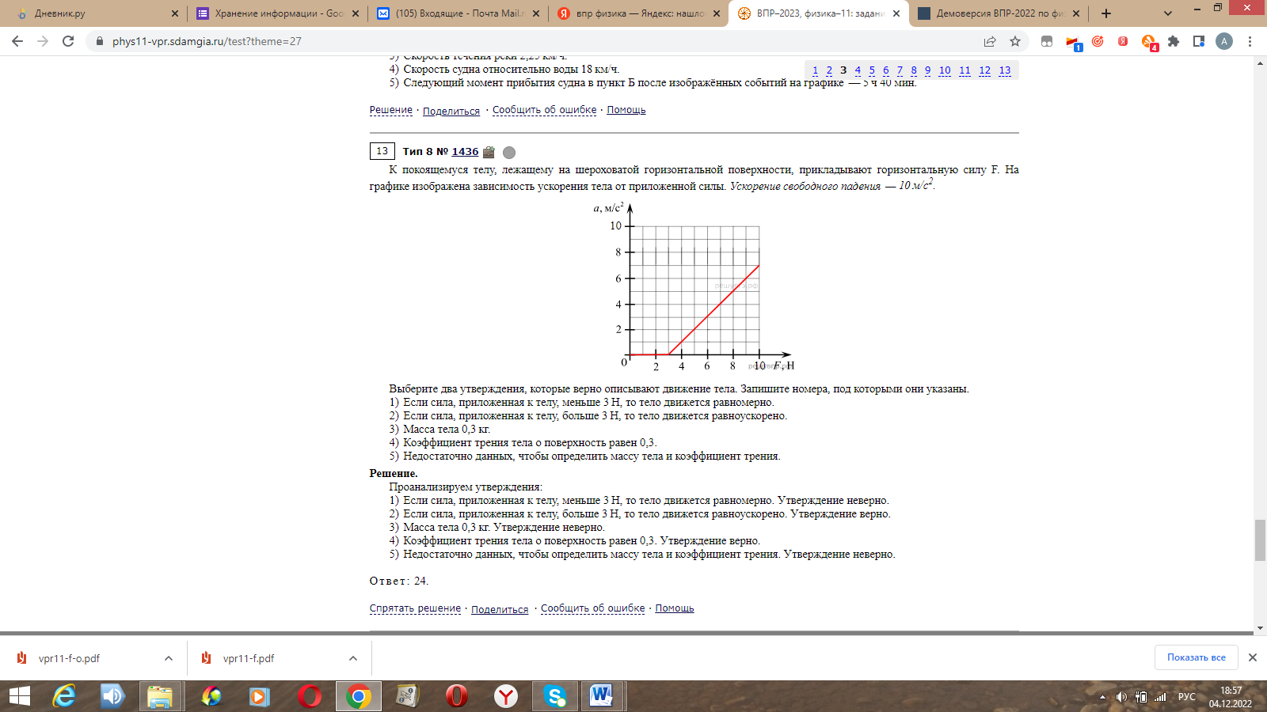Switch to Microsoft Word in taskbar
This screenshot has height=712, width=1267.
click(602, 696)
